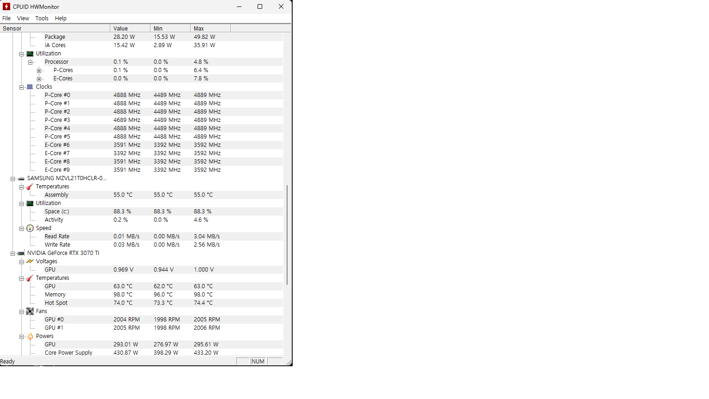Click the Fans icon
This screenshot has width=709, height=399.
[x=30, y=311]
